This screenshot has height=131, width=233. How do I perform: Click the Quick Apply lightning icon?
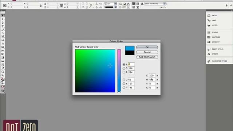[227, 5]
